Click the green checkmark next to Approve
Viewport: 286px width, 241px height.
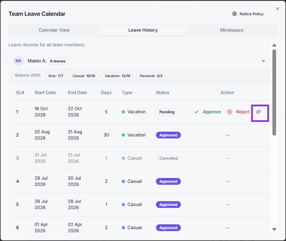click(x=196, y=112)
